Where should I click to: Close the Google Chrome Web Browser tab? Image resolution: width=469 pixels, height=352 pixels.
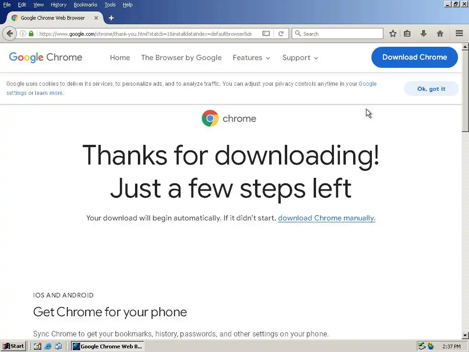coord(96,18)
